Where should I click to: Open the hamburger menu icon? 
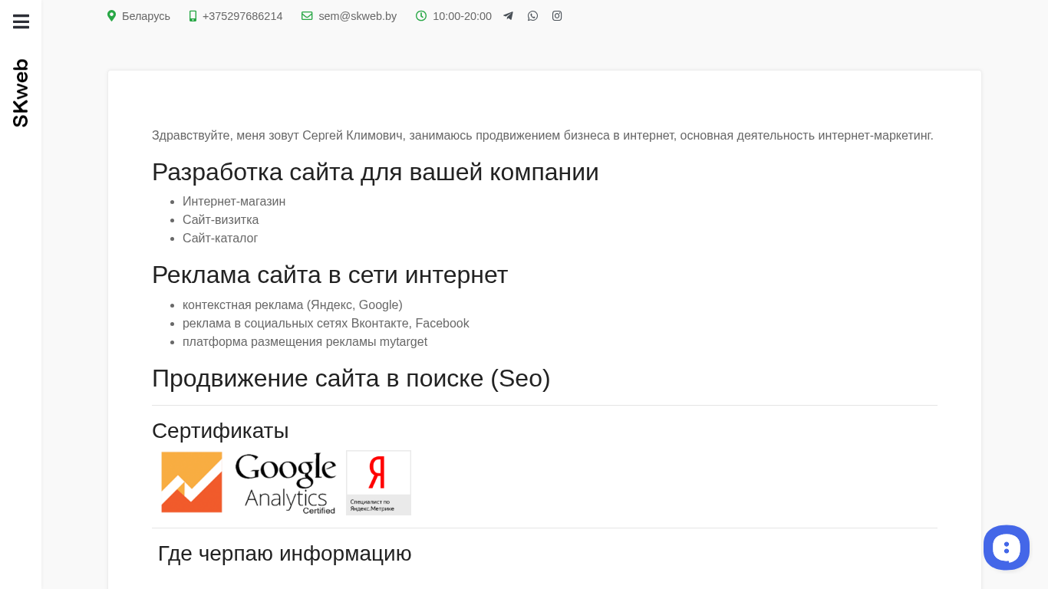pos(21,21)
